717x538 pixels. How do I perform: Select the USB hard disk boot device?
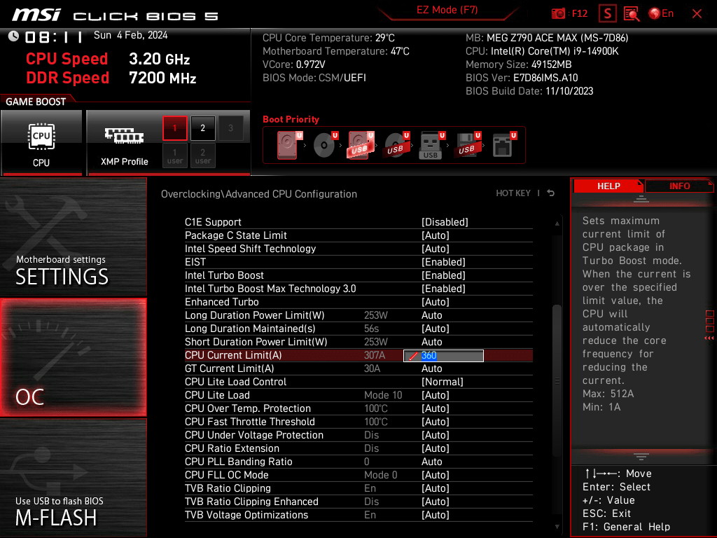[x=361, y=145]
